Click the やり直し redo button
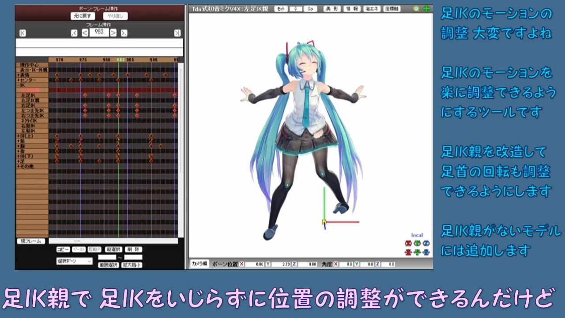The image size is (565, 318). [x=116, y=16]
